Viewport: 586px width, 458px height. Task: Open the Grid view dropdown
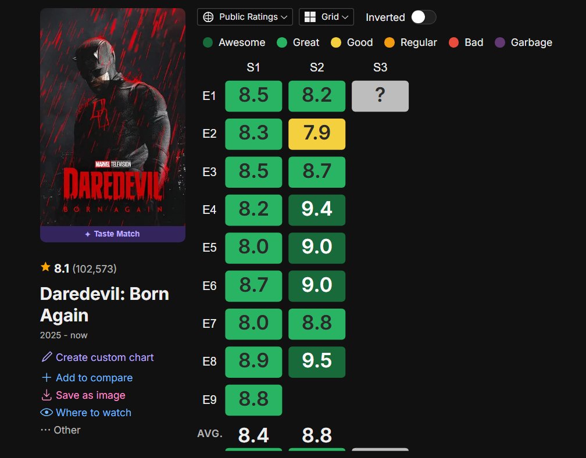pos(326,17)
